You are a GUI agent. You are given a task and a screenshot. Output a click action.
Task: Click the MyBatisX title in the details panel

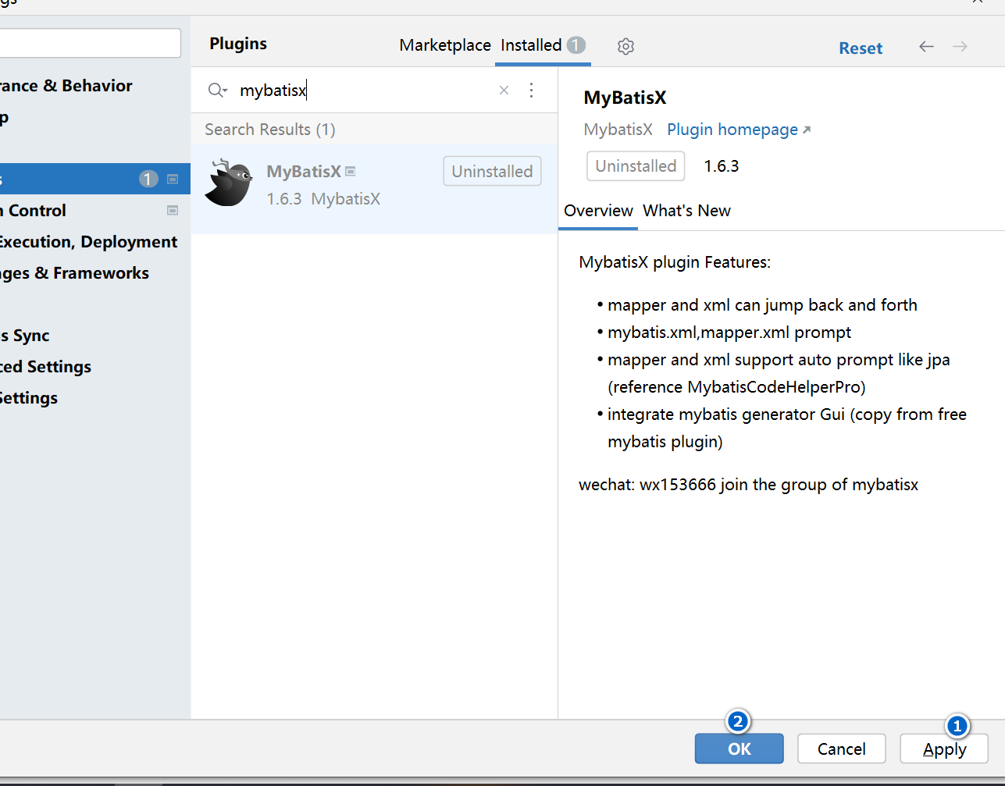[625, 98]
